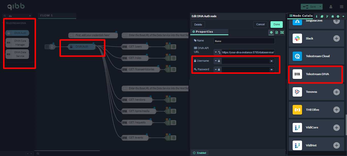
Task: Switch to the Flow 1 tab
Action: coord(47,15)
